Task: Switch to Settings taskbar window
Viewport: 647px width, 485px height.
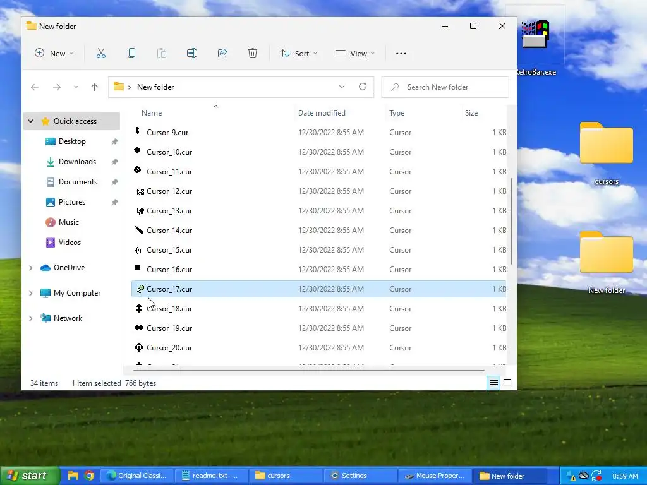Action: click(x=359, y=476)
